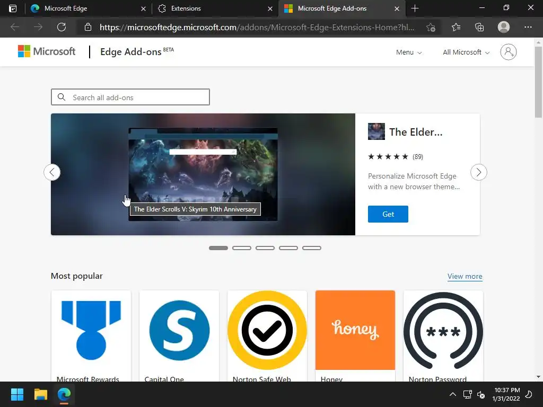This screenshot has height=407, width=543.
Task: Add this page to favorites
Action: (431, 28)
